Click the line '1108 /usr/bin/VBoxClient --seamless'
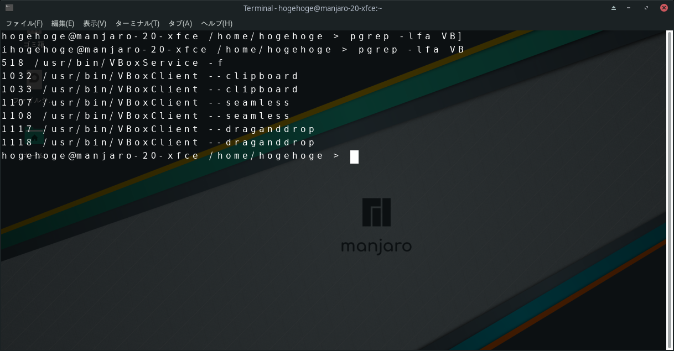This screenshot has width=674, height=351. tap(146, 116)
